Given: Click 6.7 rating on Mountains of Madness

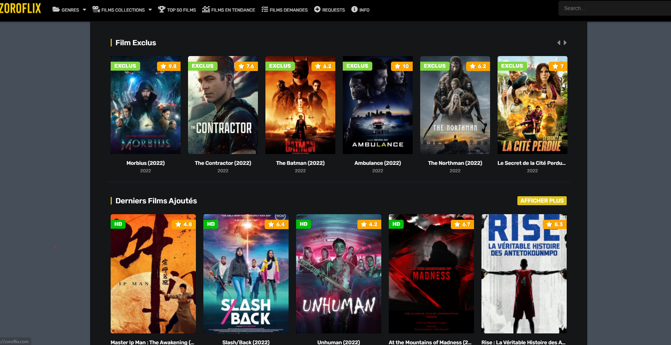Looking at the screenshot, I should coord(462,224).
